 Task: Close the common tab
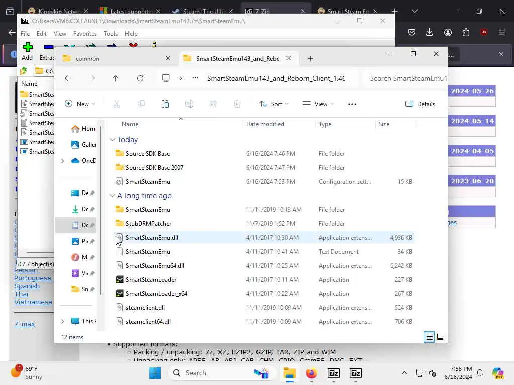(x=168, y=58)
